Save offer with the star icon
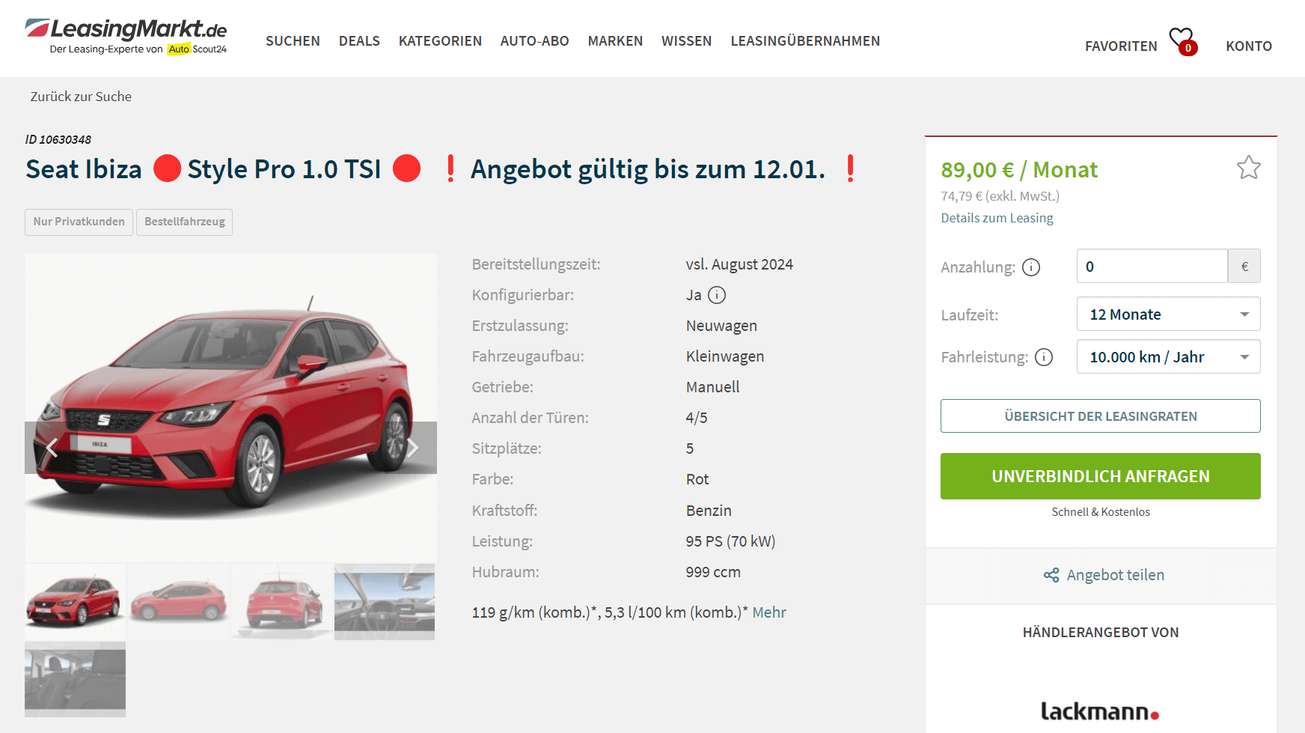 [x=1248, y=167]
